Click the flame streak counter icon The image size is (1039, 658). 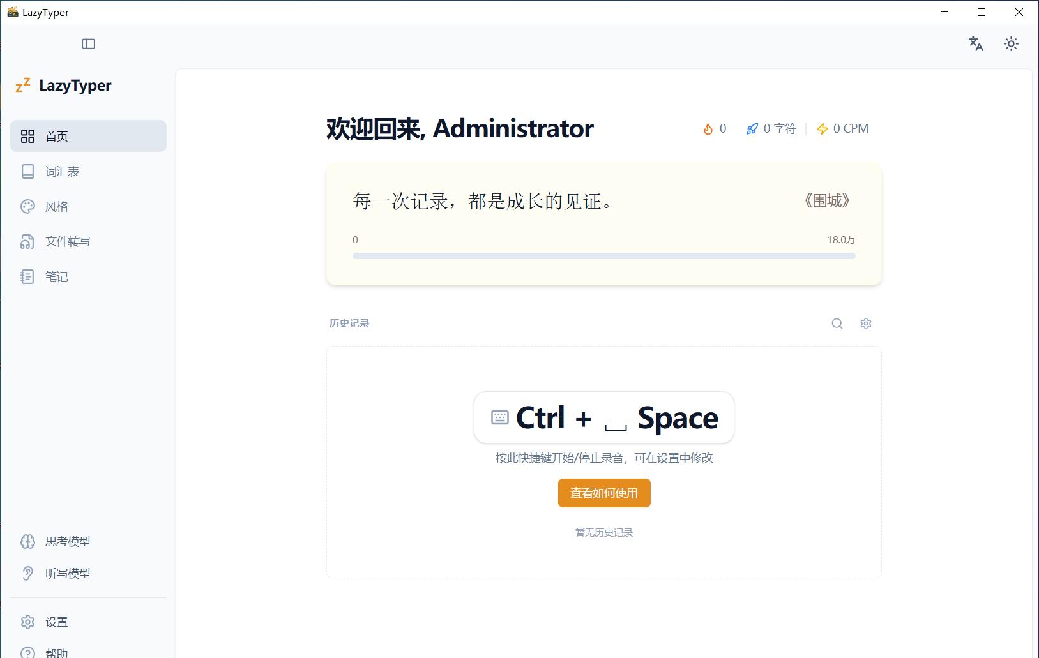(x=708, y=129)
